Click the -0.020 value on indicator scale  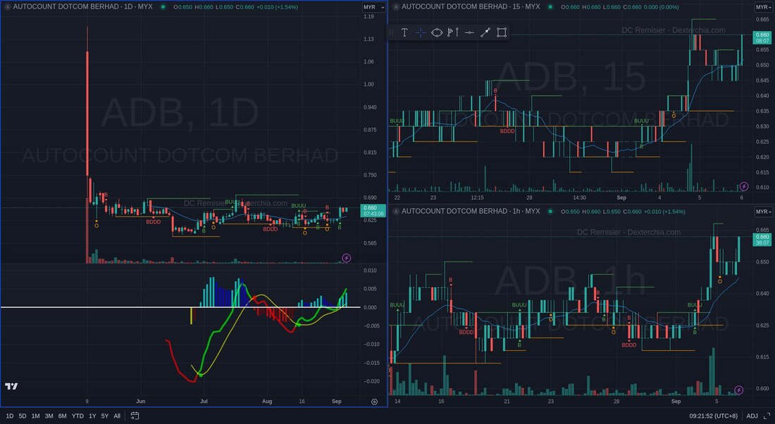click(x=372, y=382)
